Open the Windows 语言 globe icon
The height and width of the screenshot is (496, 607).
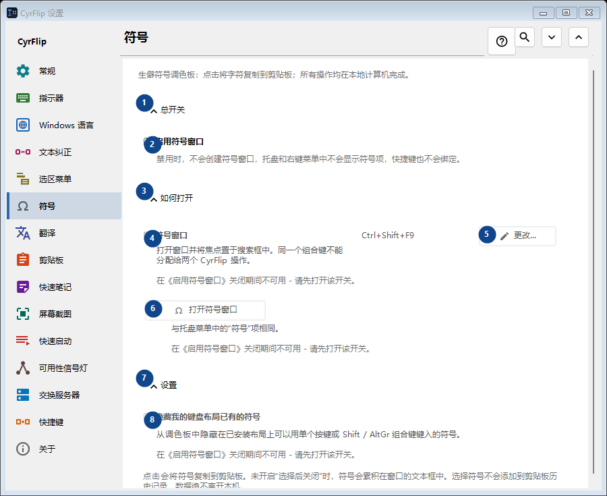coord(23,125)
